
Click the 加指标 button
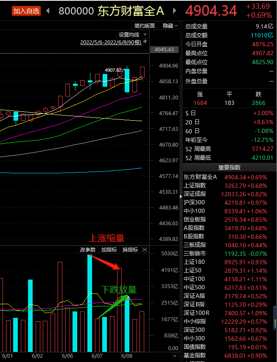[x=109, y=250]
